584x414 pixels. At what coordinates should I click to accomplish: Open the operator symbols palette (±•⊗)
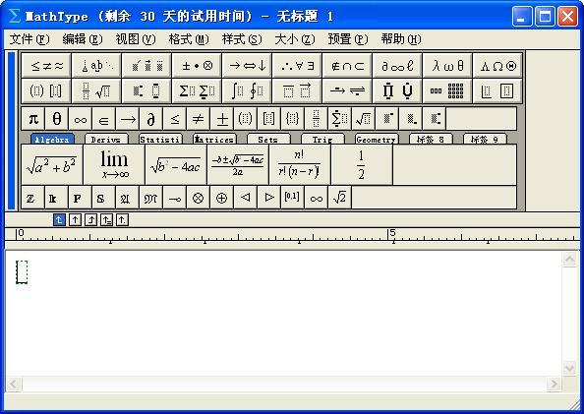click(197, 66)
